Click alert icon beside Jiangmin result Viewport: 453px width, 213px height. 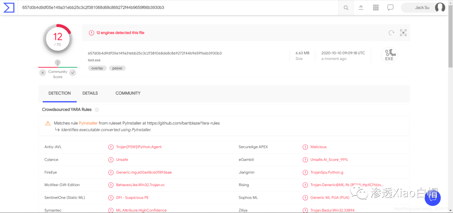coord(305,172)
